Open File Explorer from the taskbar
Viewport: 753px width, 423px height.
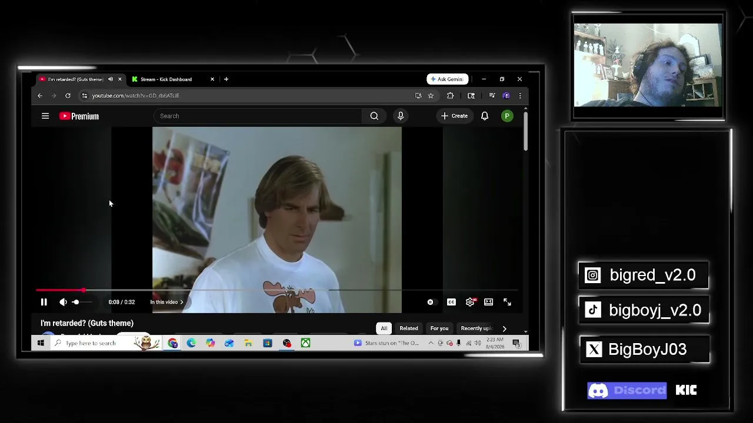click(x=248, y=343)
